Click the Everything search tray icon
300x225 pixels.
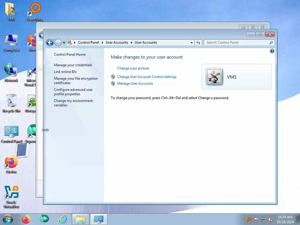(249, 219)
